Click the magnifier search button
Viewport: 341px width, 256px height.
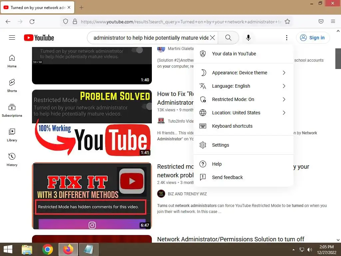click(228, 38)
